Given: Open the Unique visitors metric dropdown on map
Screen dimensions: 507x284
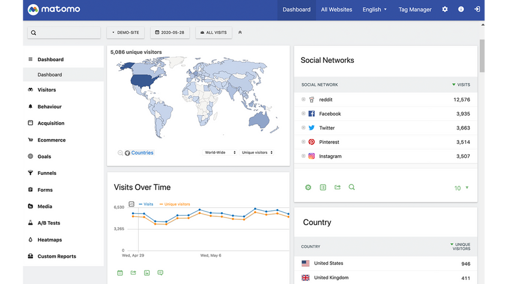Looking at the screenshot, I should tap(257, 152).
